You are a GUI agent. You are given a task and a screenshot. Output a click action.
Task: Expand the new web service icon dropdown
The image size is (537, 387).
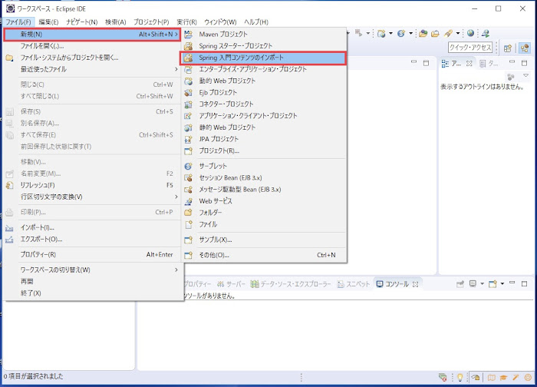coord(390,33)
